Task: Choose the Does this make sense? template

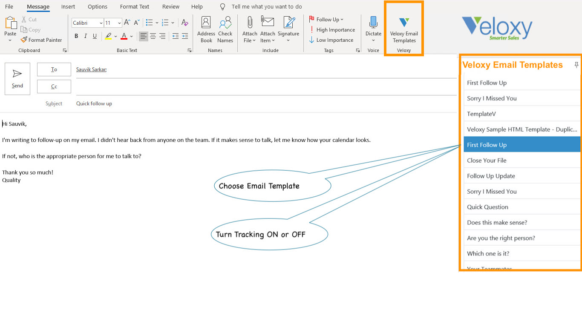Action: click(x=522, y=223)
